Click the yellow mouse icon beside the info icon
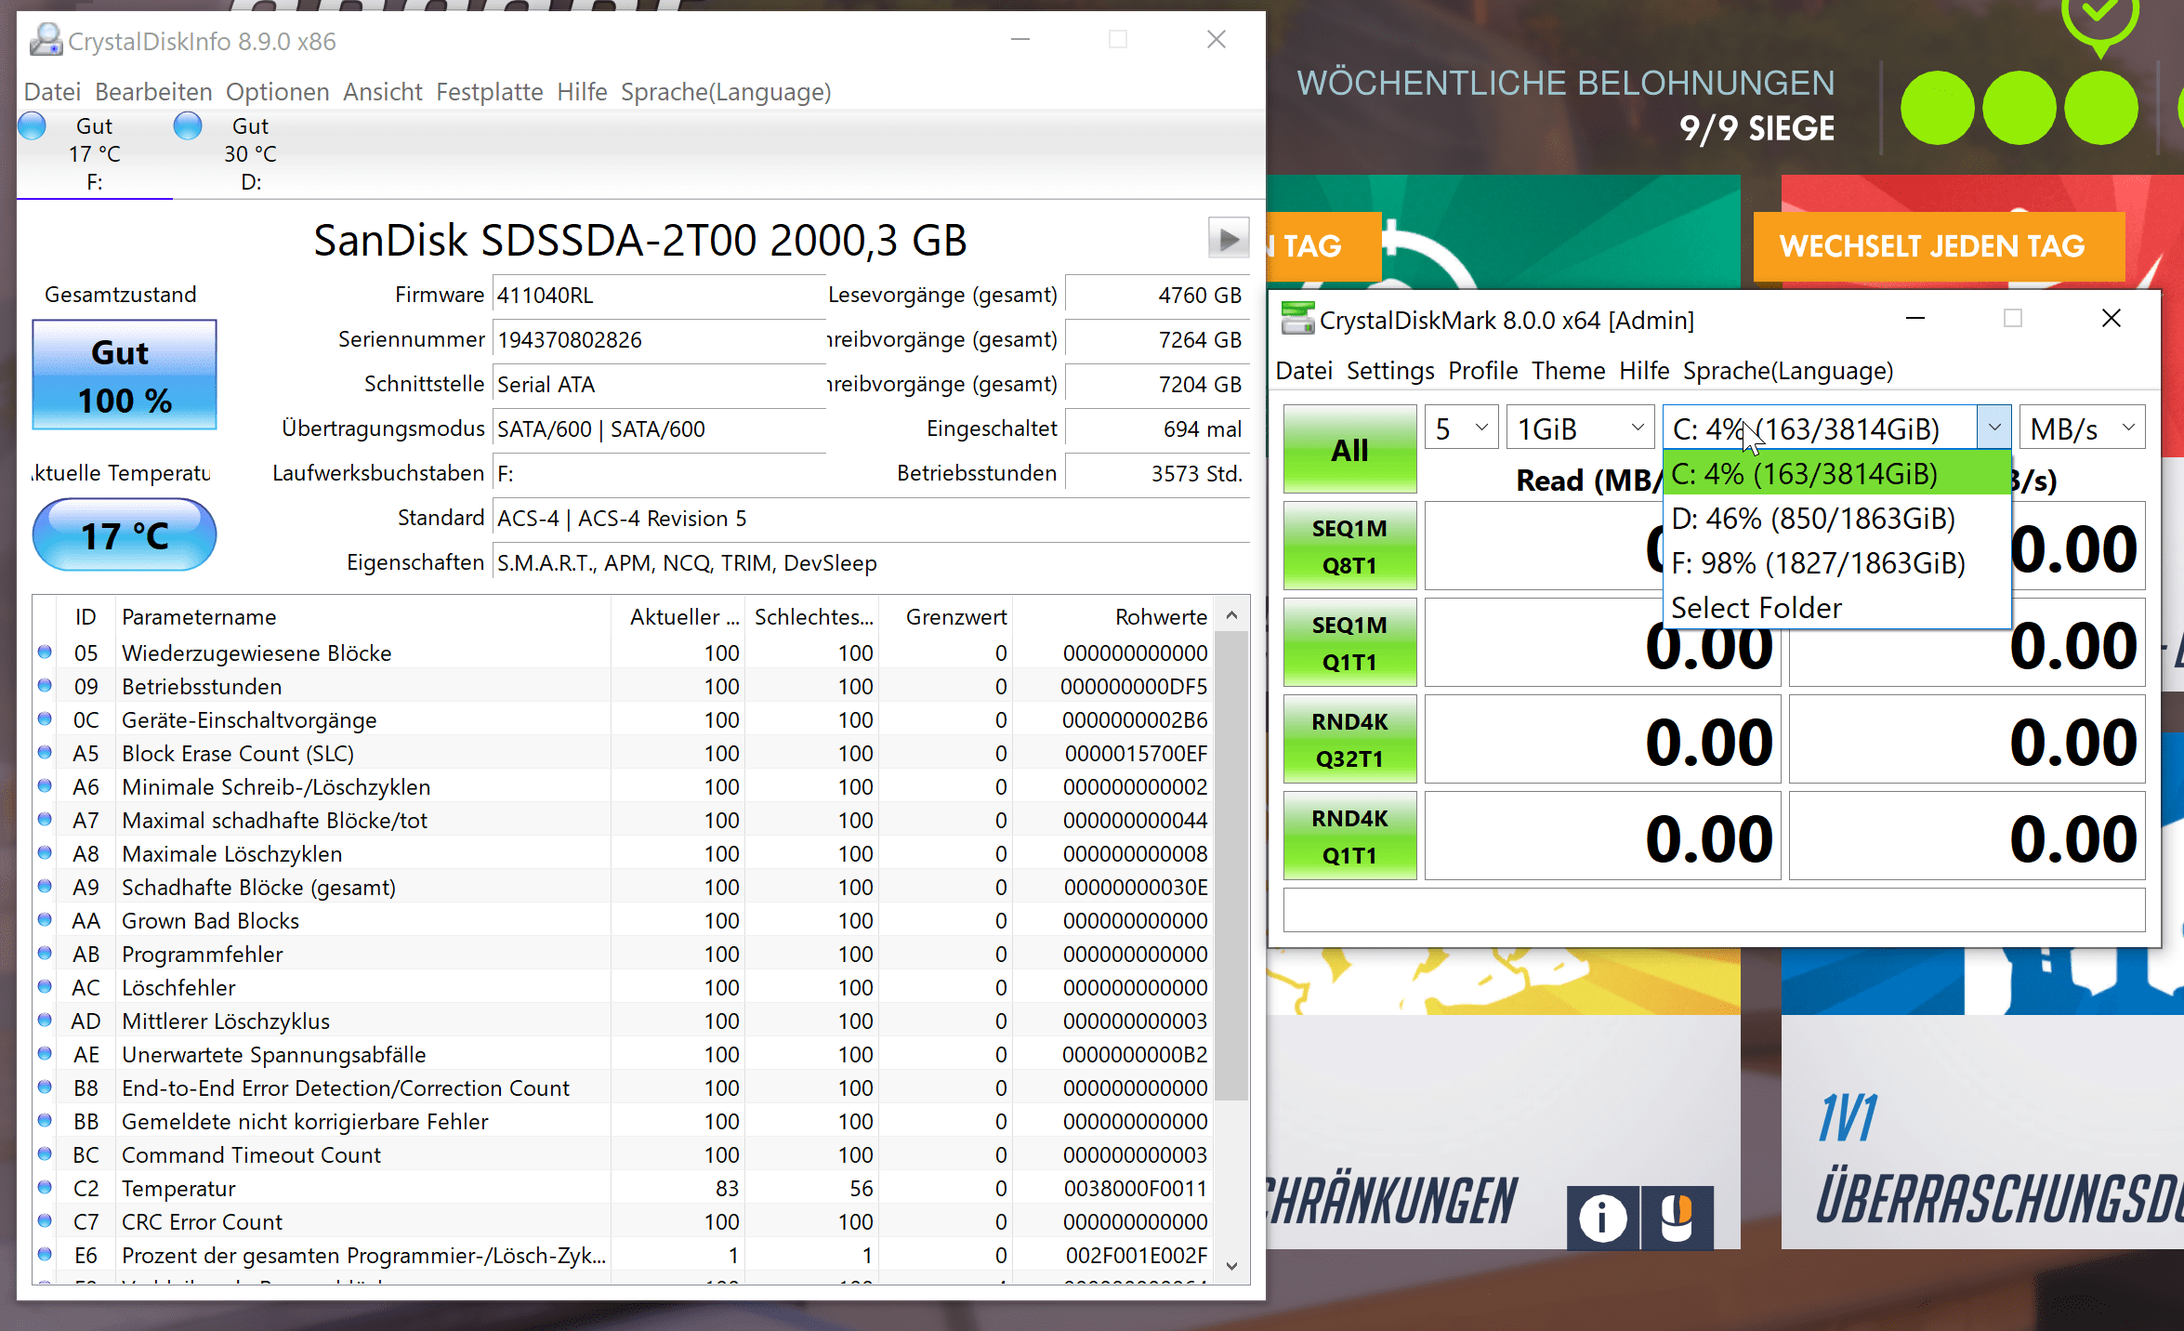2184x1331 pixels. pos(1677,1218)
